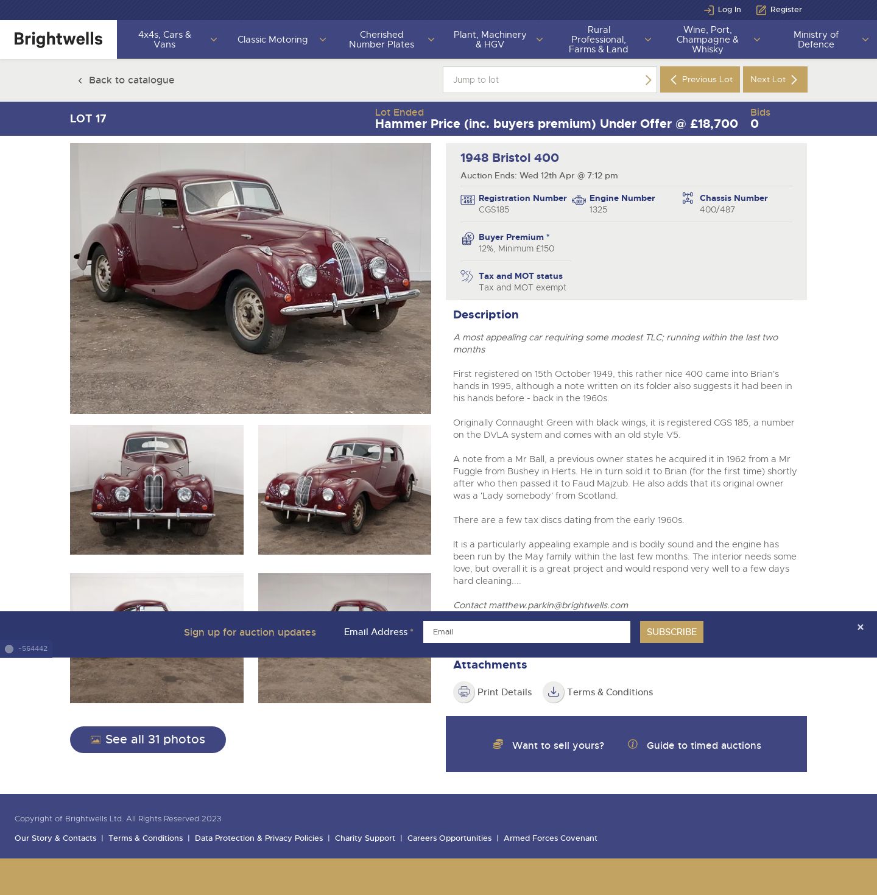Image resolution: width=877 pixels, height=895 pixels.
Task: Open Our Story & Contacts footer link
Action: pos(55,838)
